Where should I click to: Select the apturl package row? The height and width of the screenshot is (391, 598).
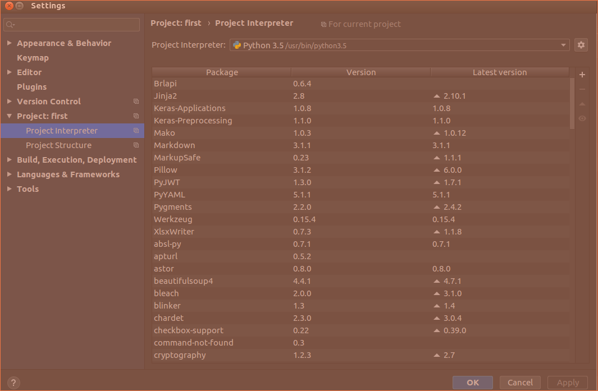pyautogui.click(x=361, y=256)
